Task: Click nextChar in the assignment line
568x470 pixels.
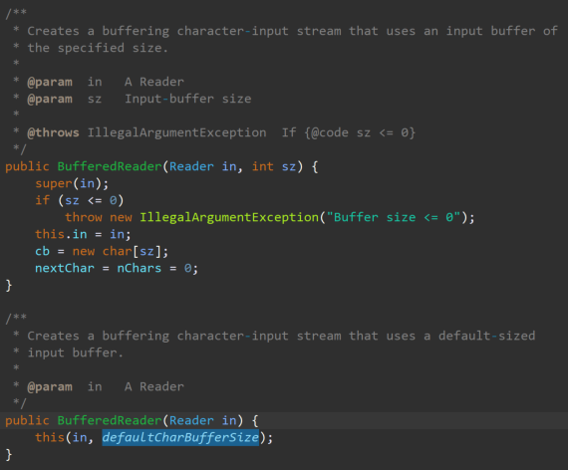Action: coord(65,268)
